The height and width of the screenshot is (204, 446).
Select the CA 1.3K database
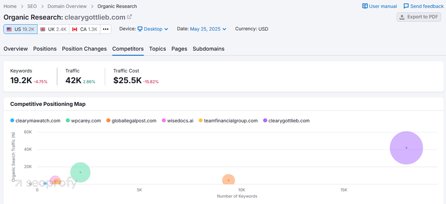click(x=85, y=29)
